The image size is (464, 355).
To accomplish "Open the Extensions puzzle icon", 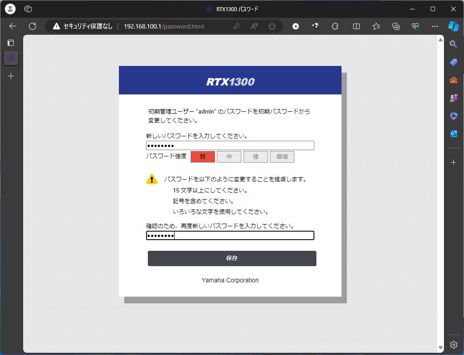I will 335,26.
